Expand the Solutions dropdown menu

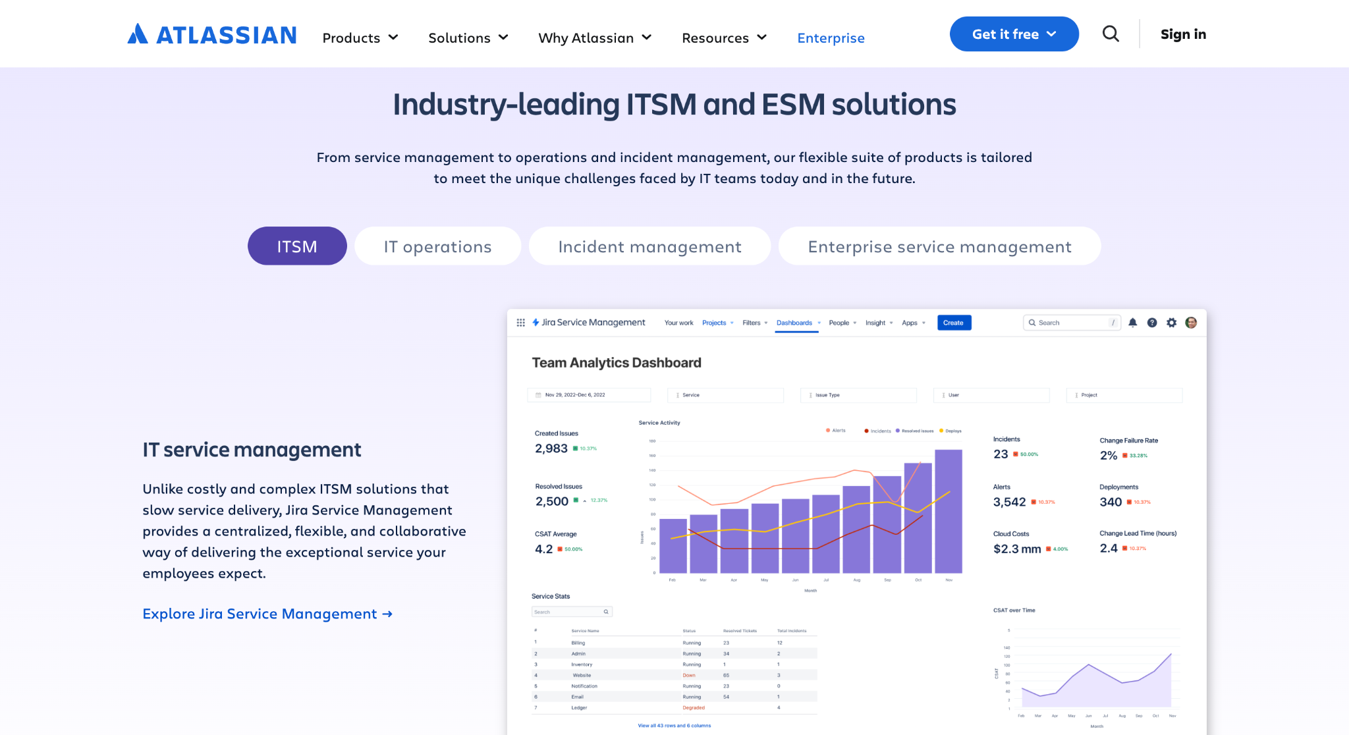(468, 38)
